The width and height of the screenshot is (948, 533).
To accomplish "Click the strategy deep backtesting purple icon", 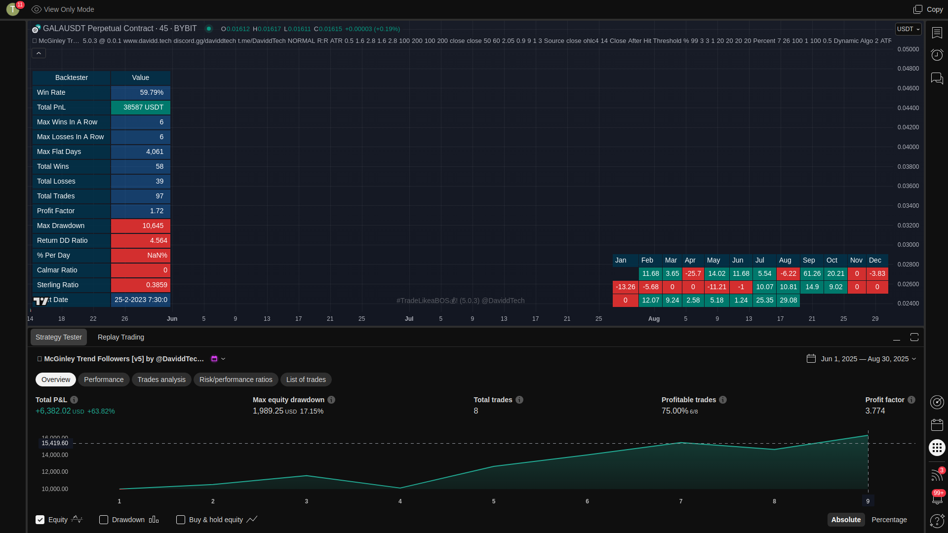I will pos(214,359).
